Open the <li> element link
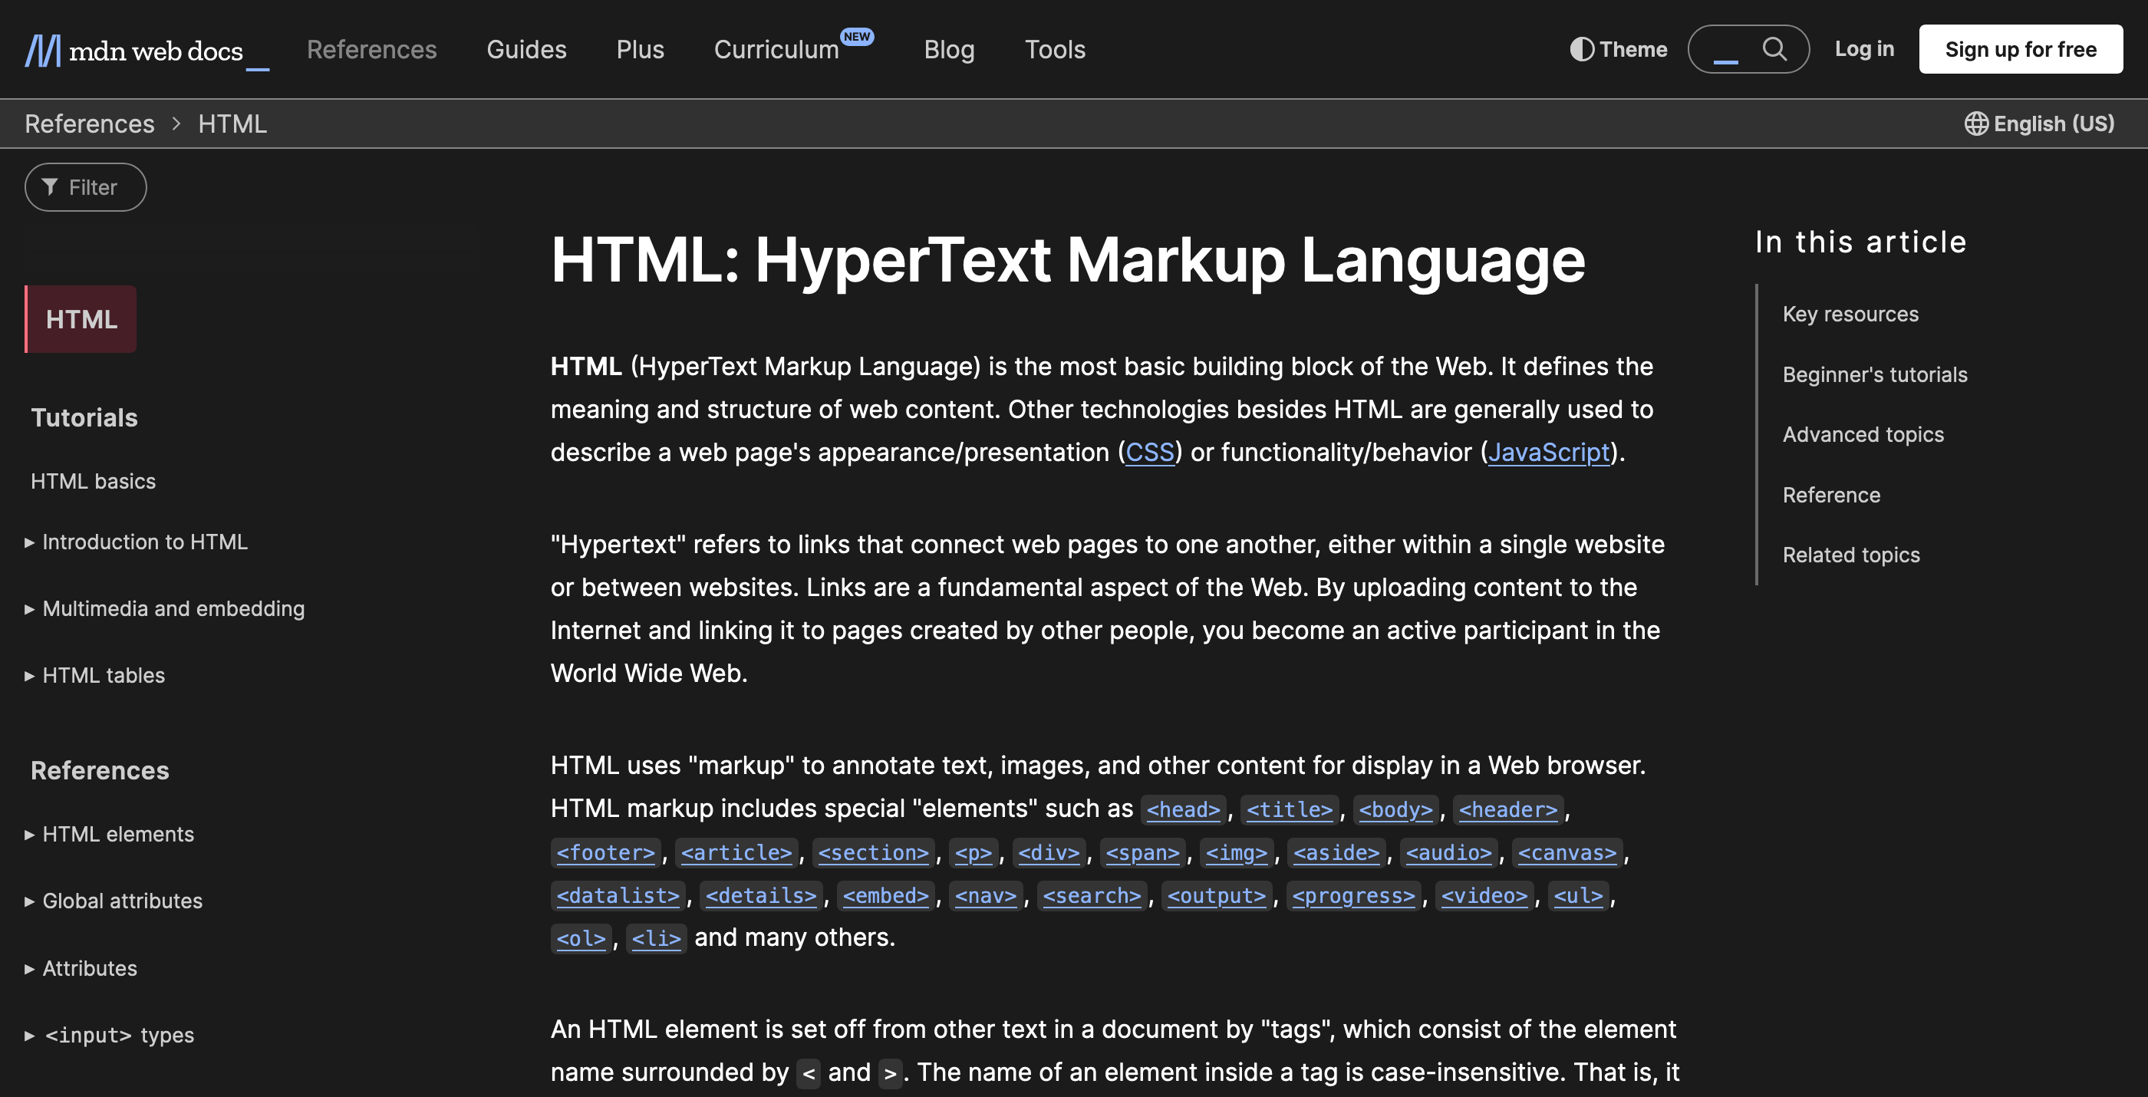This screenshot has width=2148, height=1097. (x=656, y=939)
